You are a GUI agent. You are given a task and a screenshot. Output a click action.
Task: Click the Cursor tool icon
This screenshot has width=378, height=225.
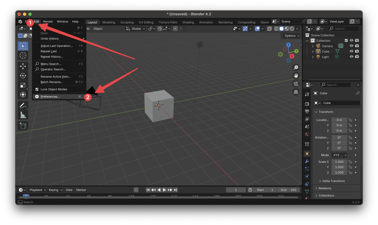click(x=23, y=55)
